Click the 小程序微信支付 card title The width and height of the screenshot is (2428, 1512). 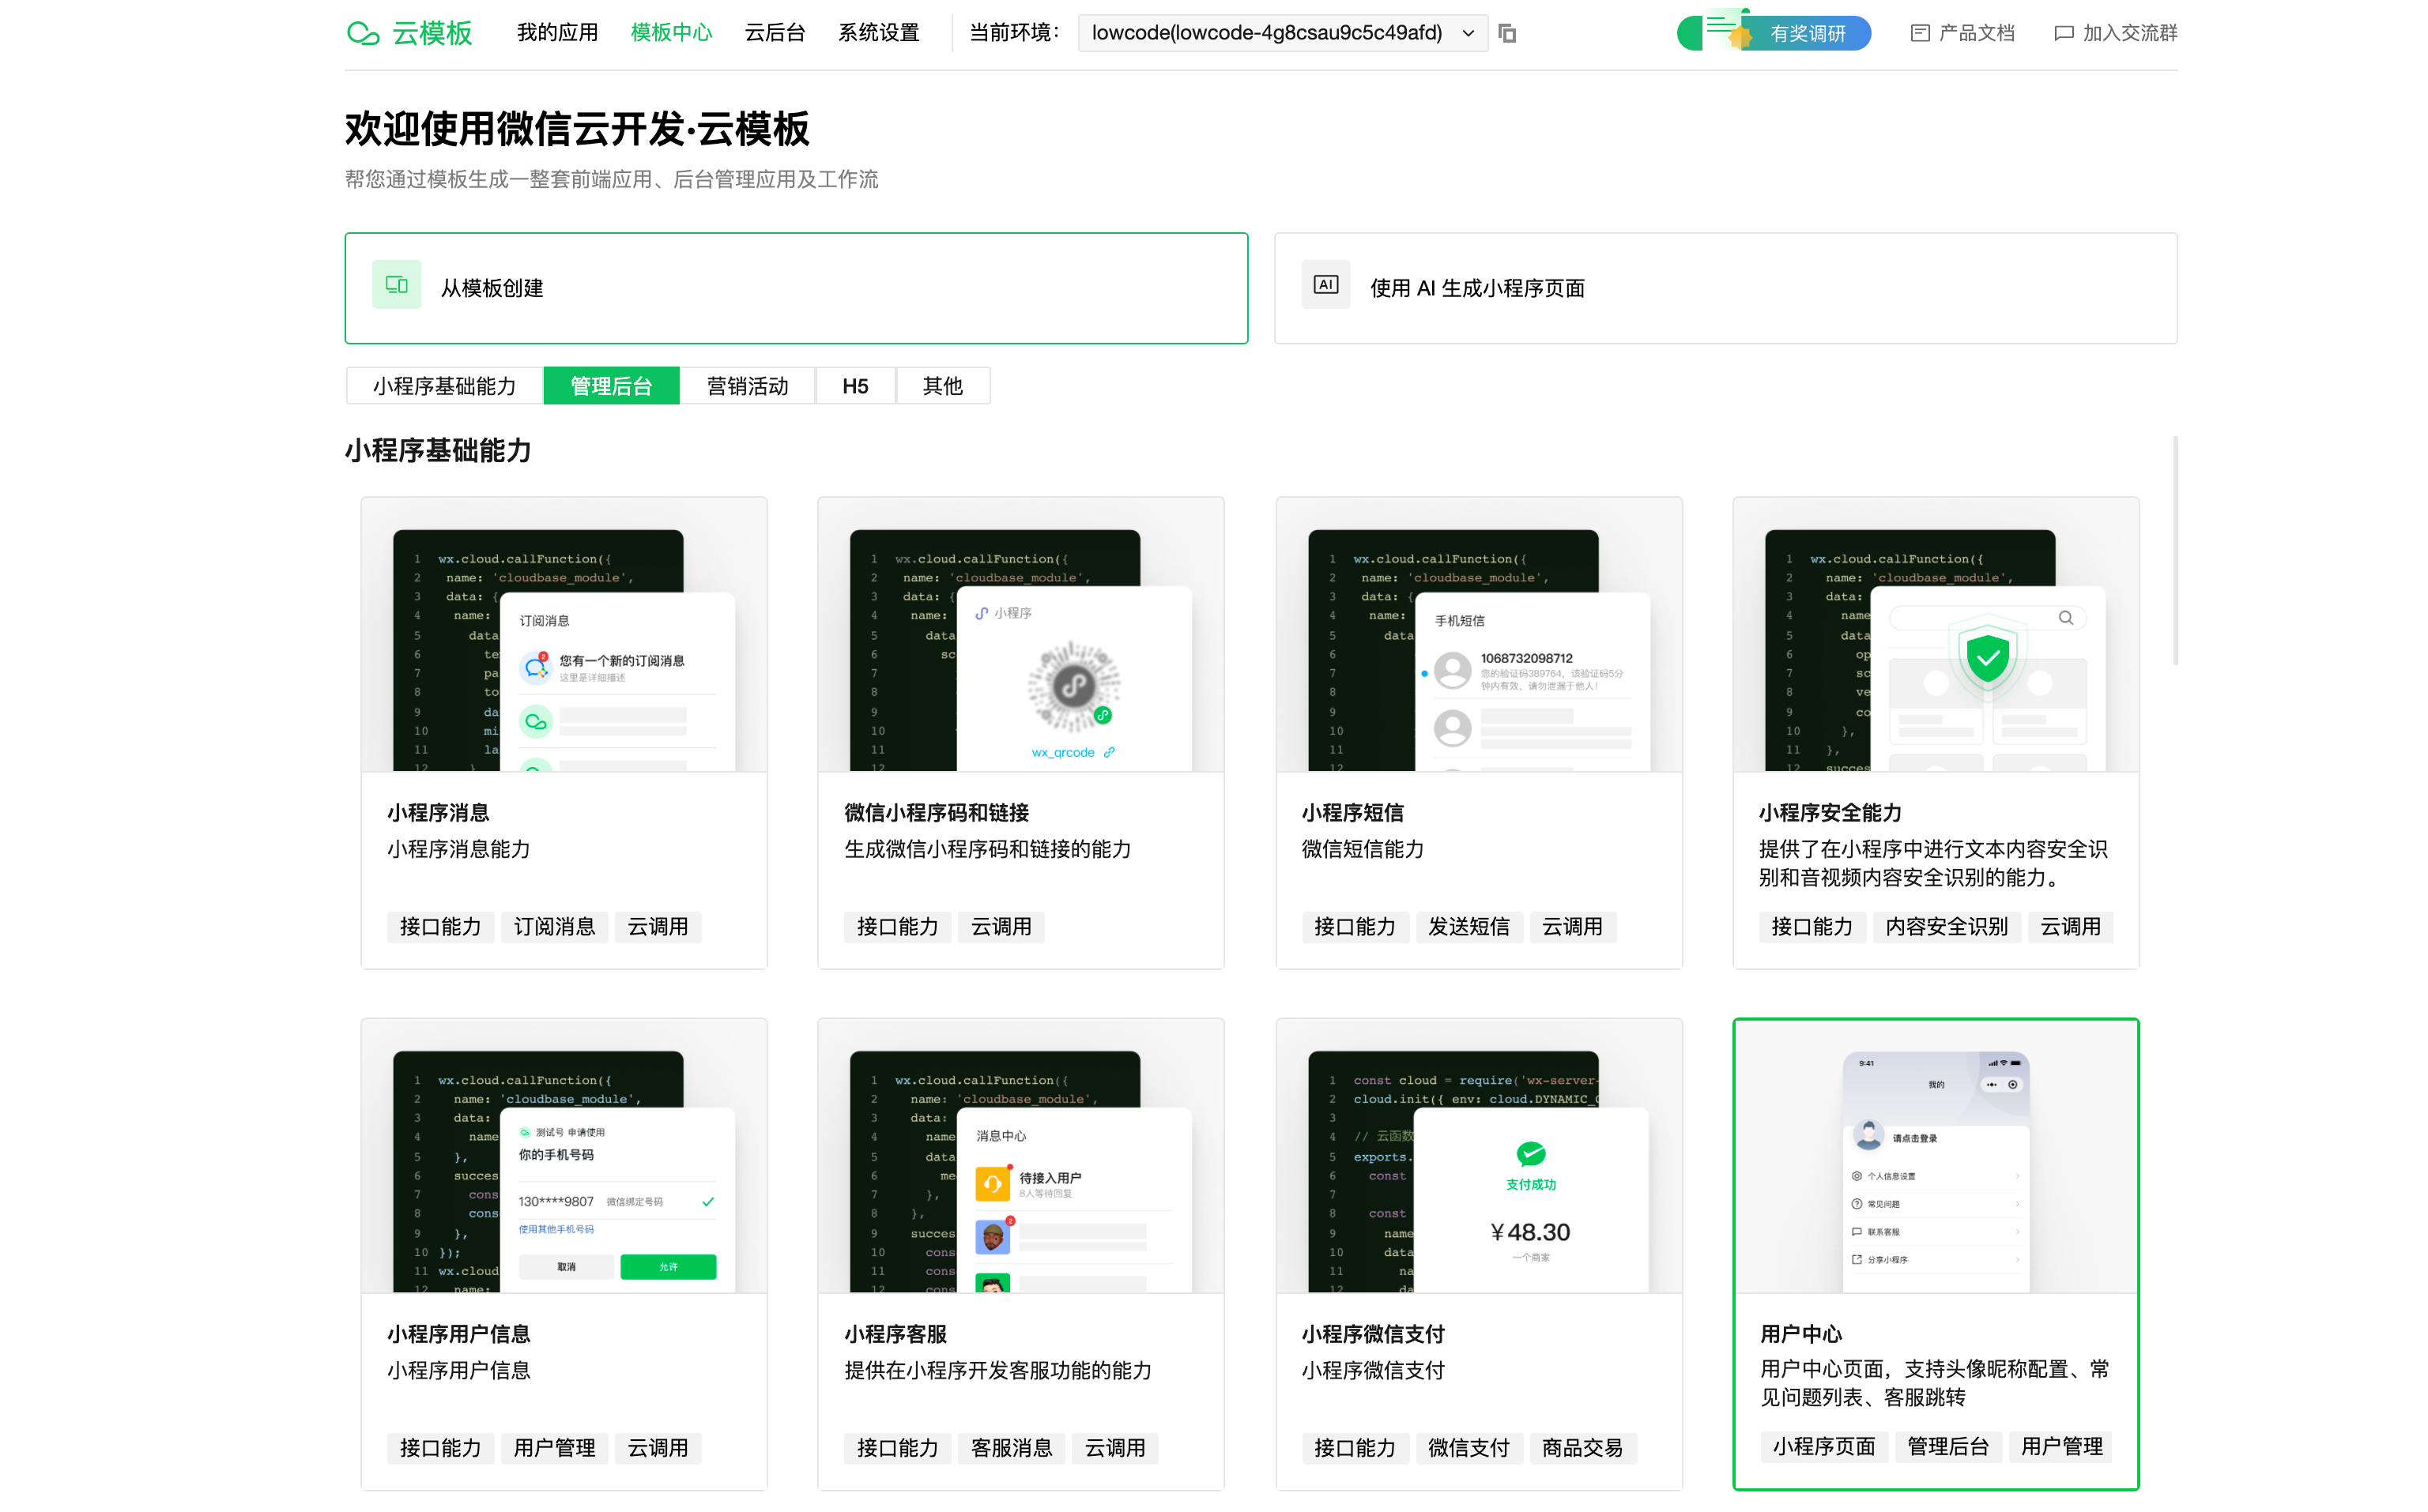1373,1334
